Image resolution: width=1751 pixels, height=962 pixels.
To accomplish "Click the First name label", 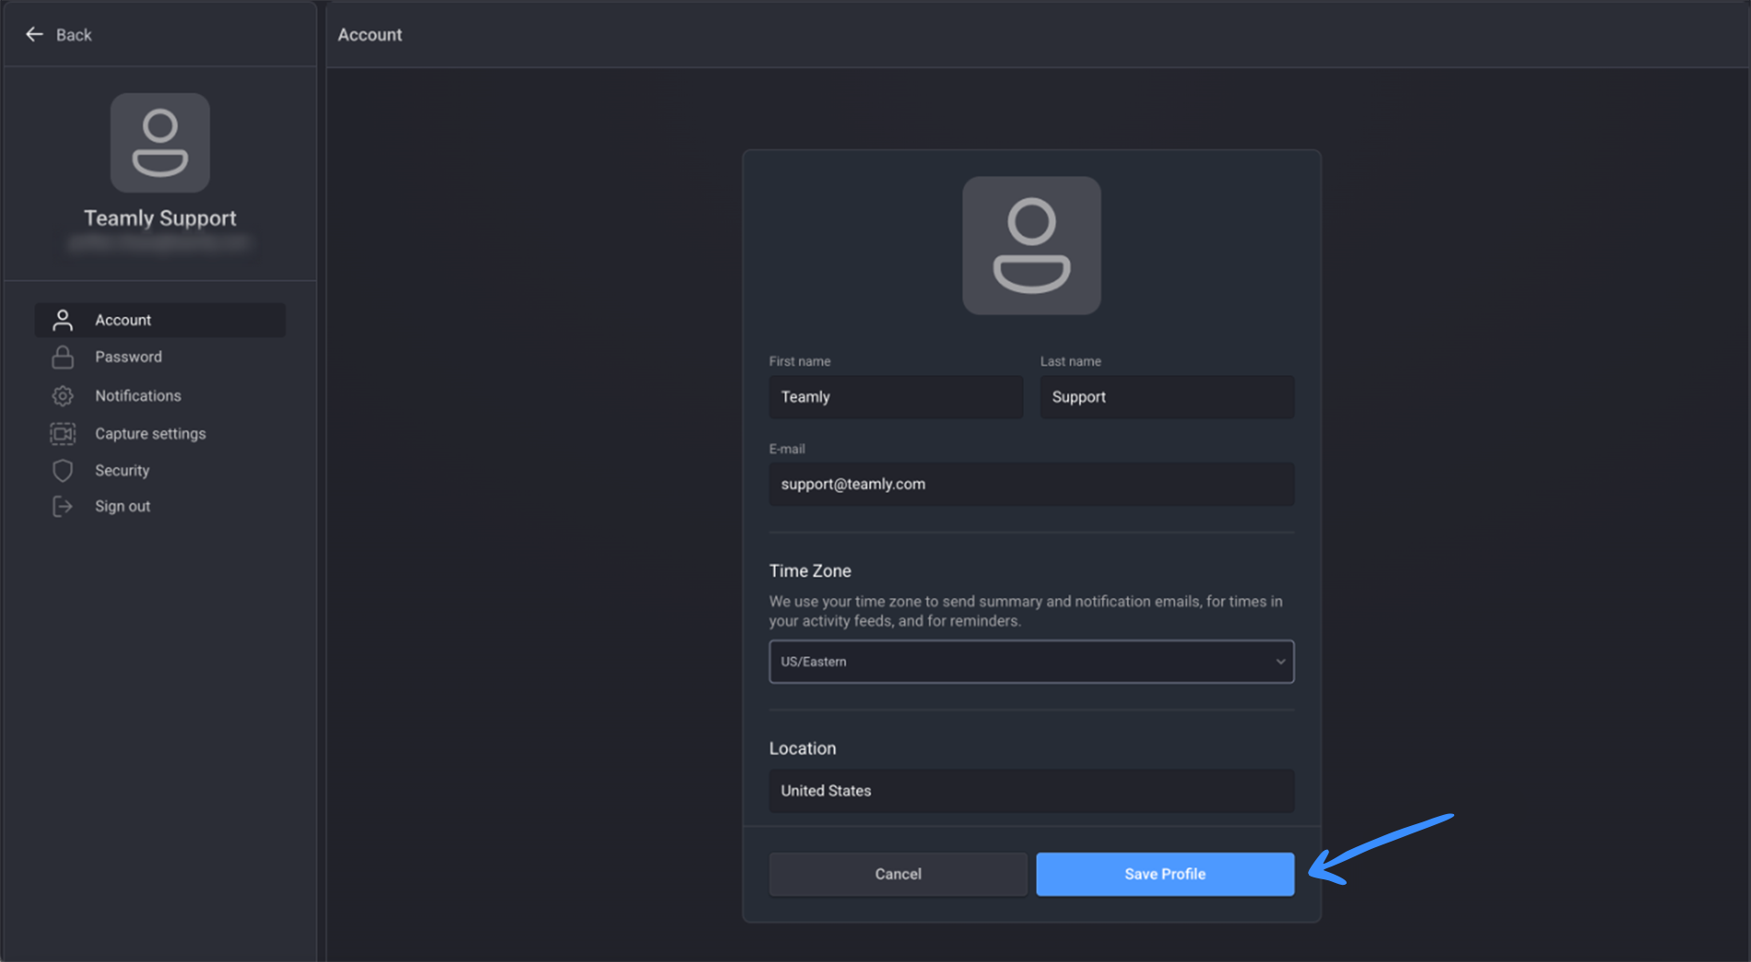I will 800,361.
